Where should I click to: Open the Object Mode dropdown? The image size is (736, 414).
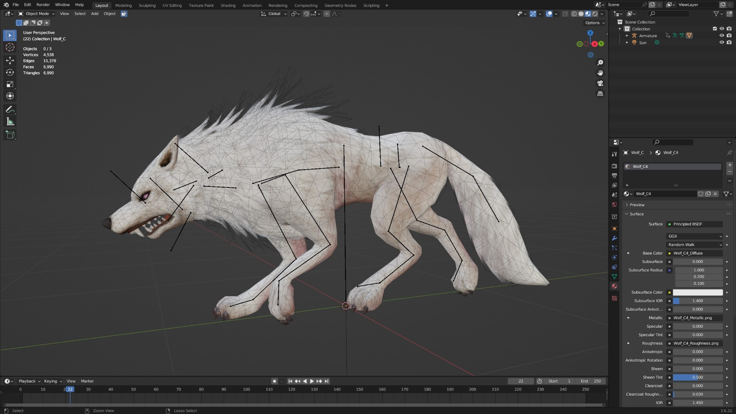pyautogui.click(x=36, y=14)
